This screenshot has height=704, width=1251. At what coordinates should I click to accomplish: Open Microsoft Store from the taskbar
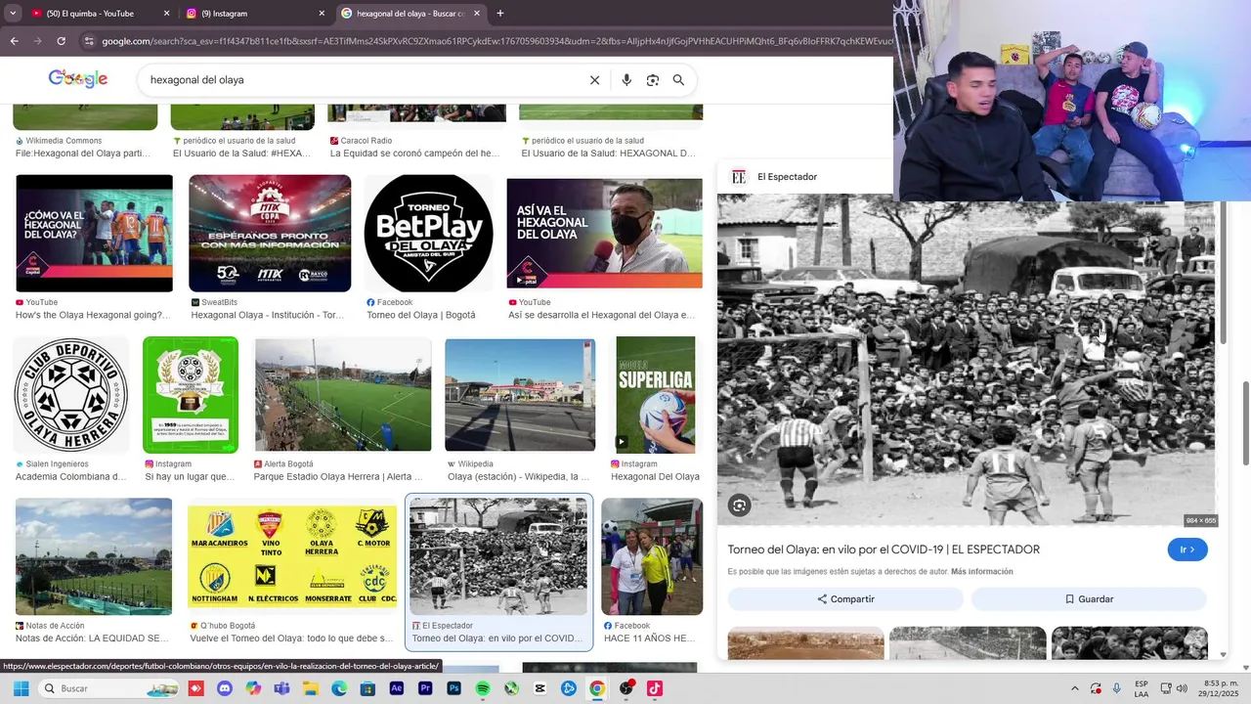click(367, 688)
